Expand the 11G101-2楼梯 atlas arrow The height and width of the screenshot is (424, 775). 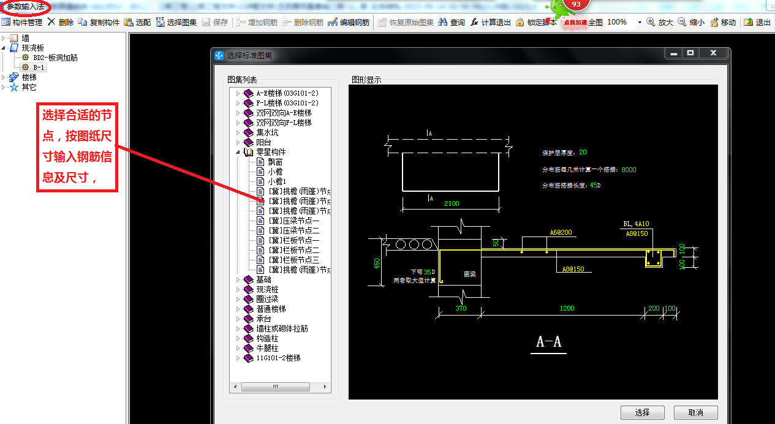pyautogui.click(x=238, y=358)
